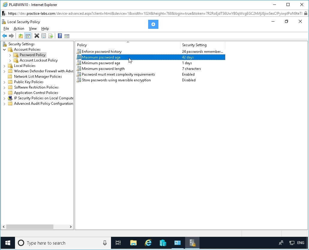Collapse the Account Policies tree node
This screenshot has width=309, height=250.
pos(4,50)
